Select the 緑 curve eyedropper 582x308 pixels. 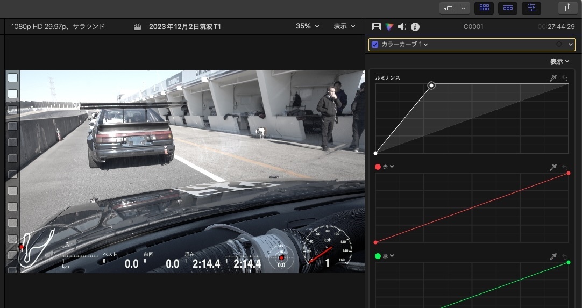[553, 256]
